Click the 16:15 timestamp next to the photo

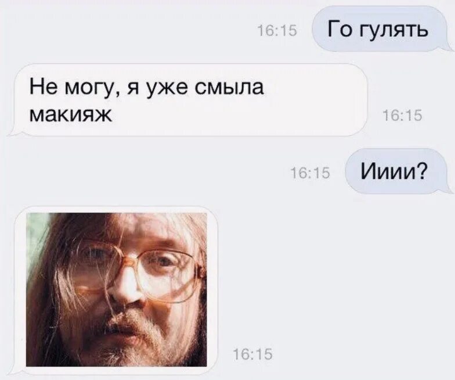[253, 354]
